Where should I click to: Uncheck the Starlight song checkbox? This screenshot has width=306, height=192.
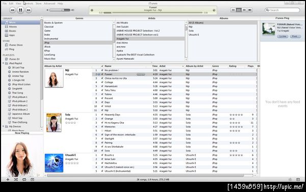coord(102,139)
